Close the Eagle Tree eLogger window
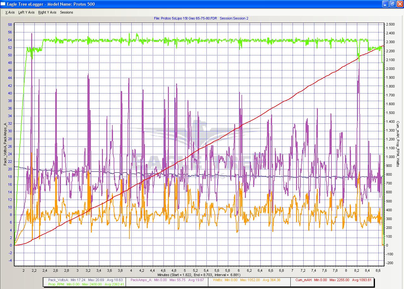This screenshot has height=289, width=404. pyautogui.click(x=400, y=4)
